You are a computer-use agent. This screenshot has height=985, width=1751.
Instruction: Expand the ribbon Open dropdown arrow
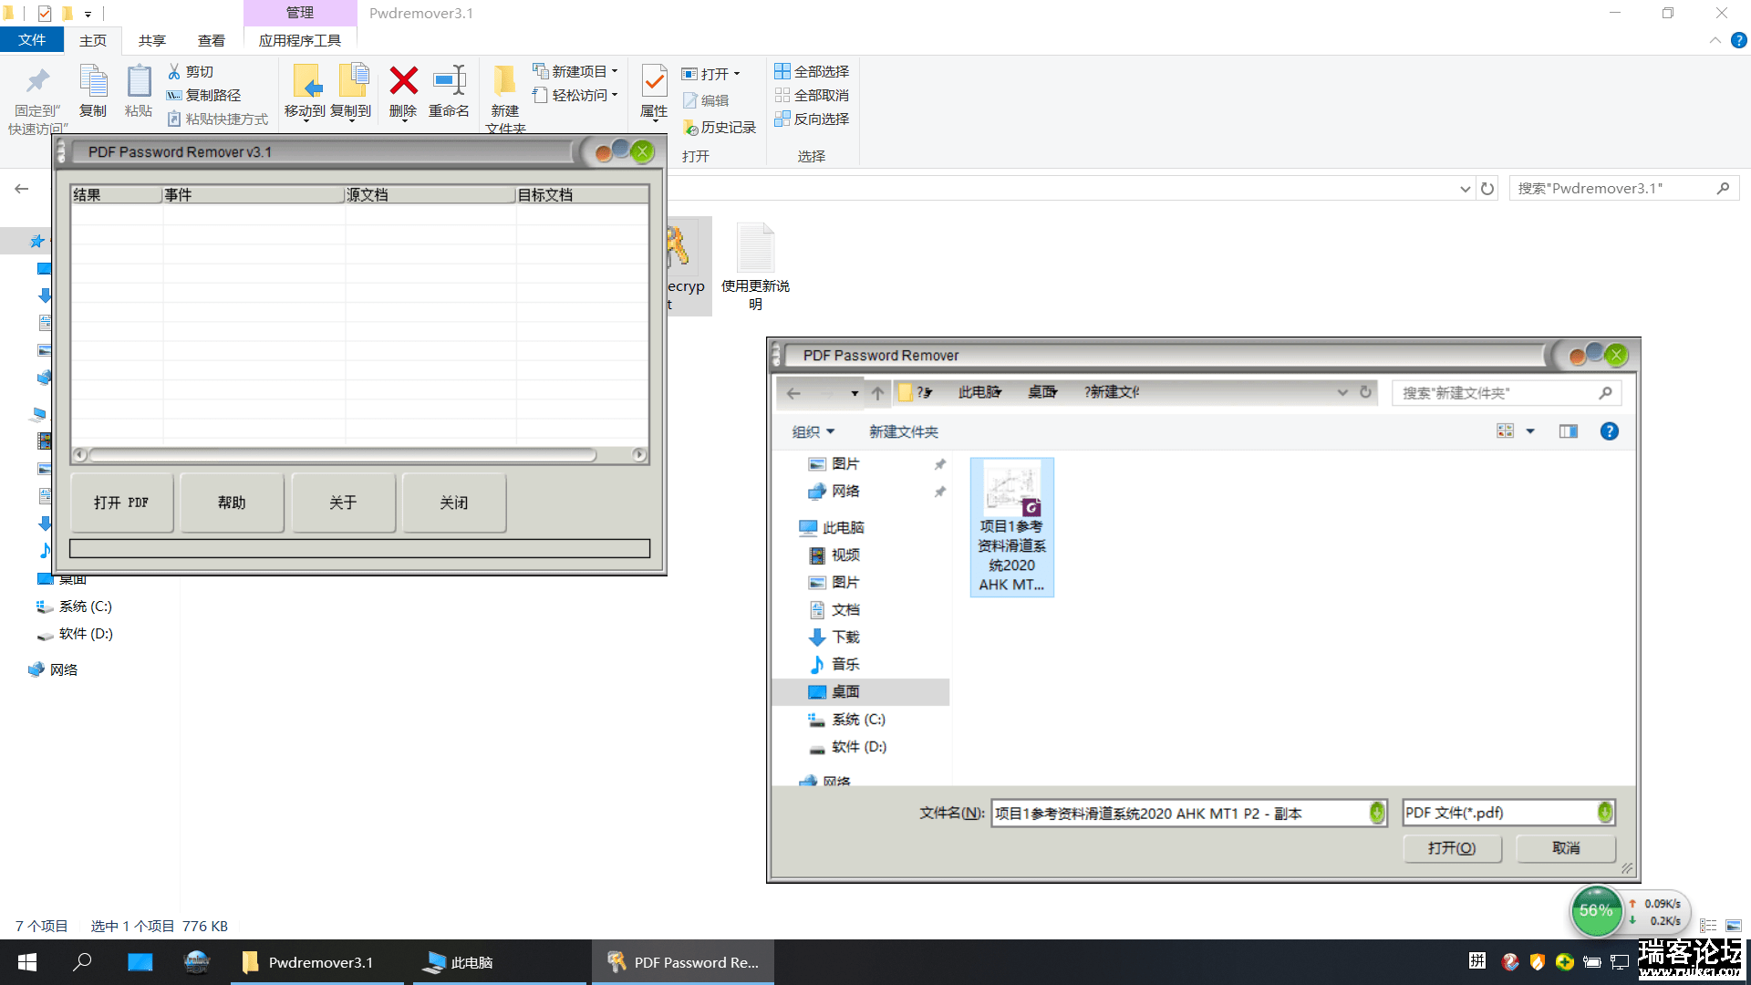(737, 74)
